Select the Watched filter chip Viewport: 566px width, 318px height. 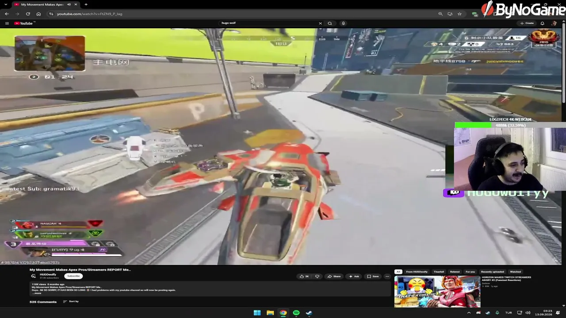point(516,272)
